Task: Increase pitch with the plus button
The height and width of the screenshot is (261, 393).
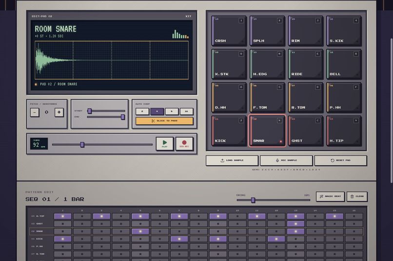Action: click(x=59, y=112)
